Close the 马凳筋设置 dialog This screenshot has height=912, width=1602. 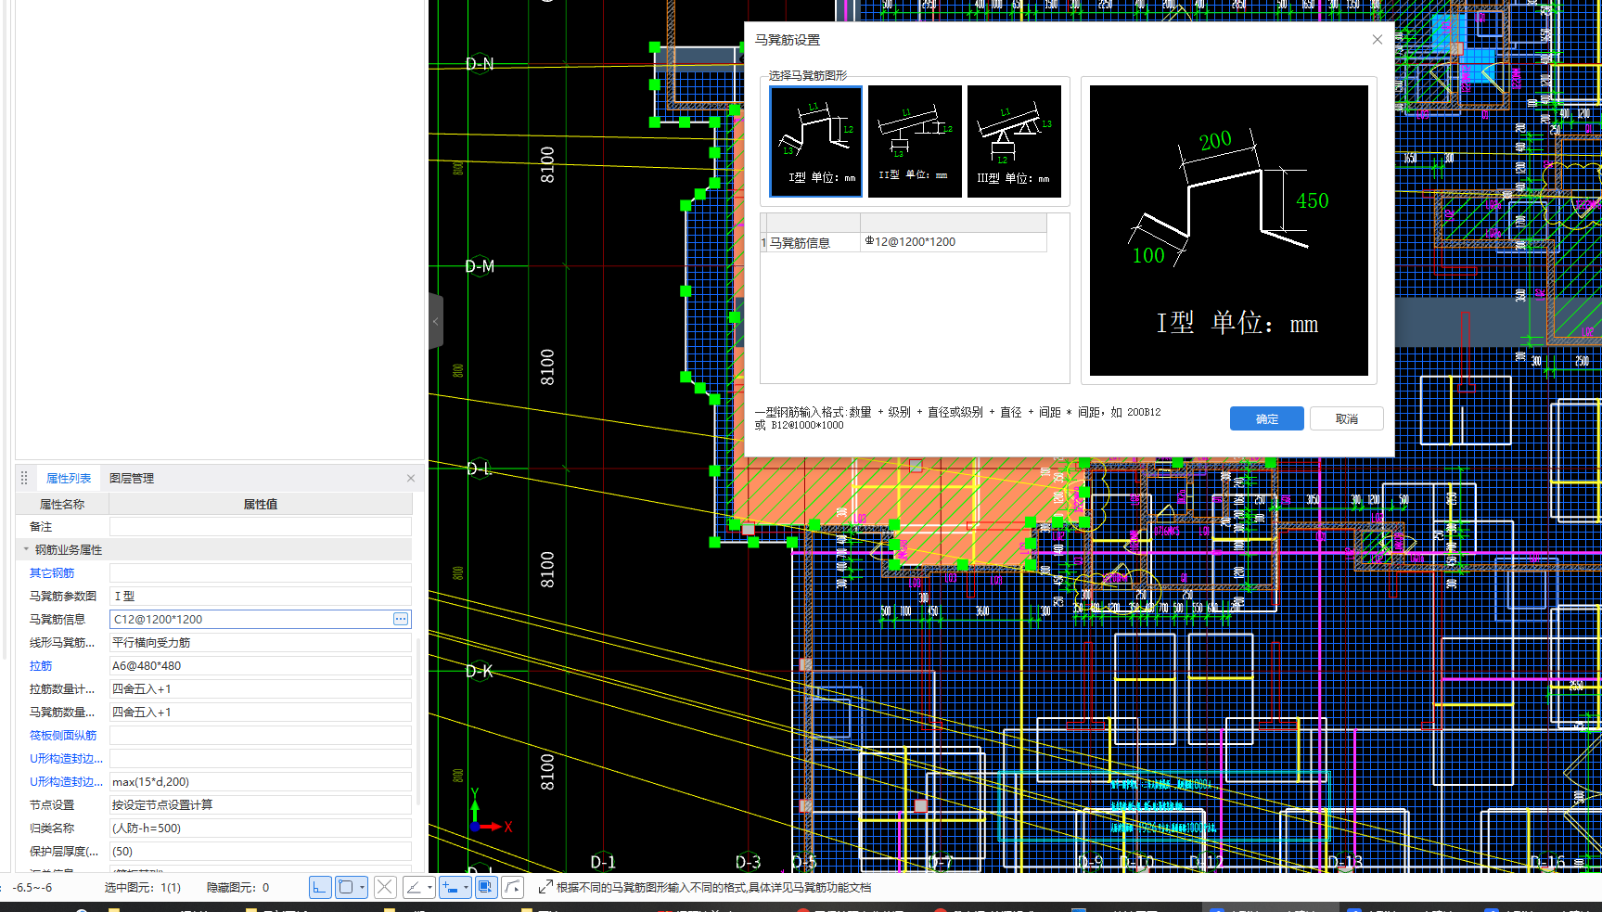coord(1378,39)
